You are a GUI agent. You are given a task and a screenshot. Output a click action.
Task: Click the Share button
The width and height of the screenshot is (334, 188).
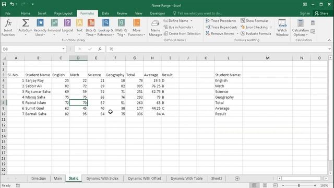coord(321,13)
